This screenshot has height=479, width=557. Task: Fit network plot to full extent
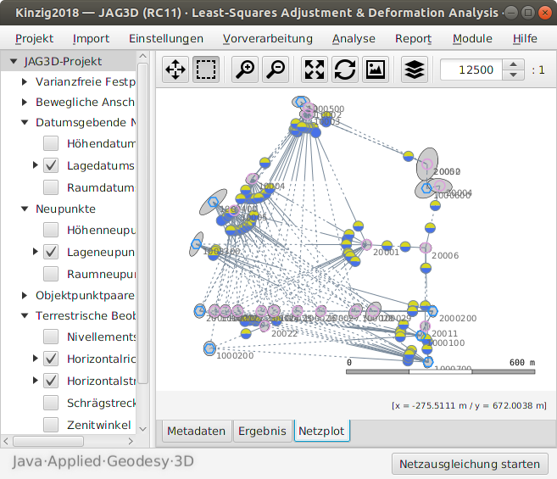315,70
